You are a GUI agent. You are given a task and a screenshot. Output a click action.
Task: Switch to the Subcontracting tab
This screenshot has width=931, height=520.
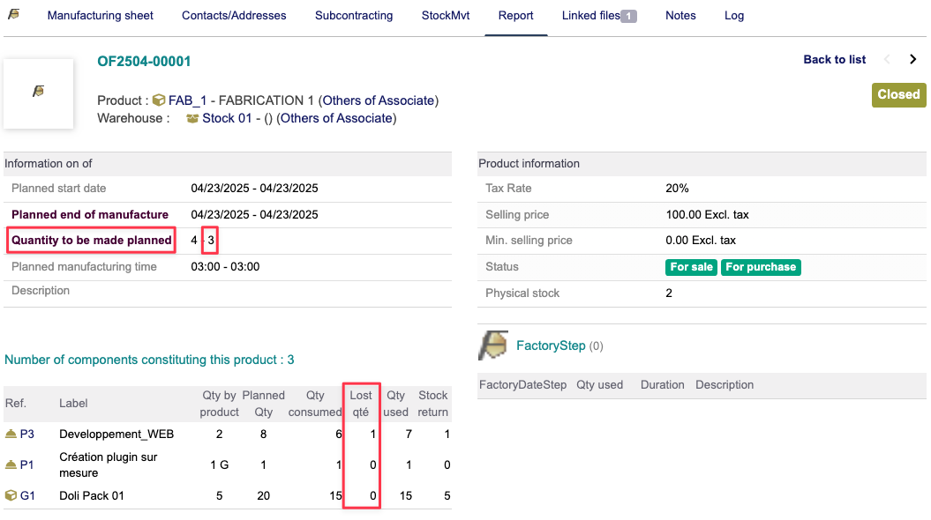tap(354, 16)
